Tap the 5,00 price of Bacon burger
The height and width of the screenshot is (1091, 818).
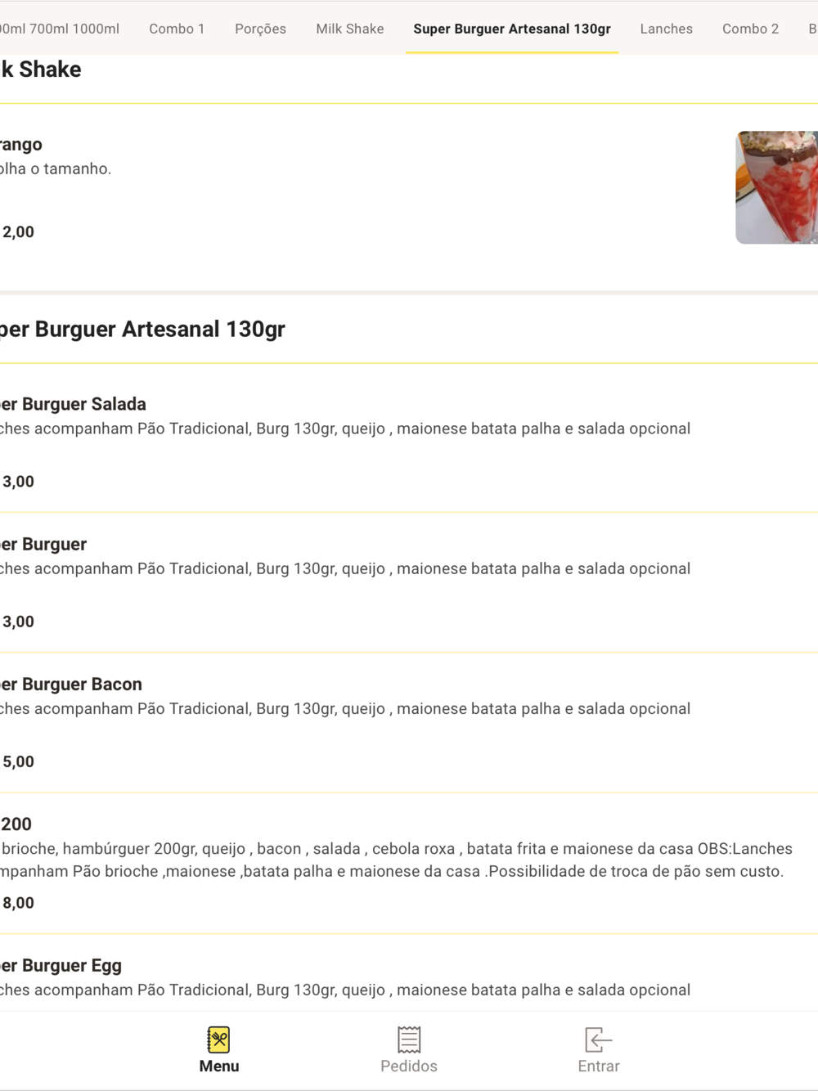[18, 762]
